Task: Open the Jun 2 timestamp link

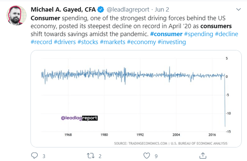Action: point(162,10)
